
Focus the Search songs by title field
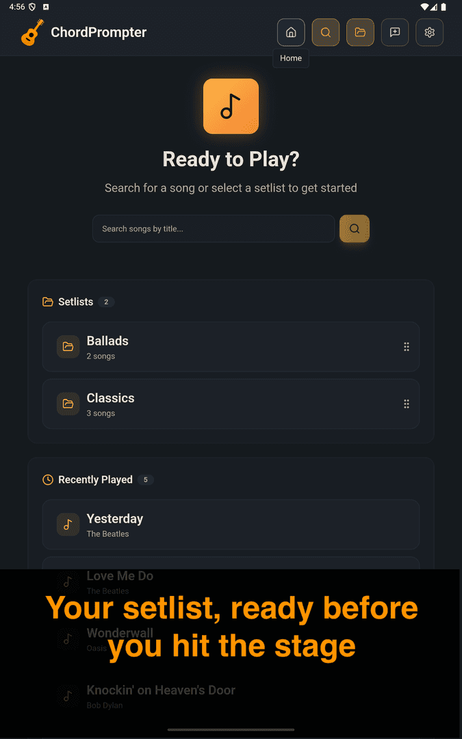click(214, 229)
